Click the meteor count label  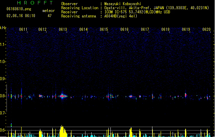(x=49, y=11)
